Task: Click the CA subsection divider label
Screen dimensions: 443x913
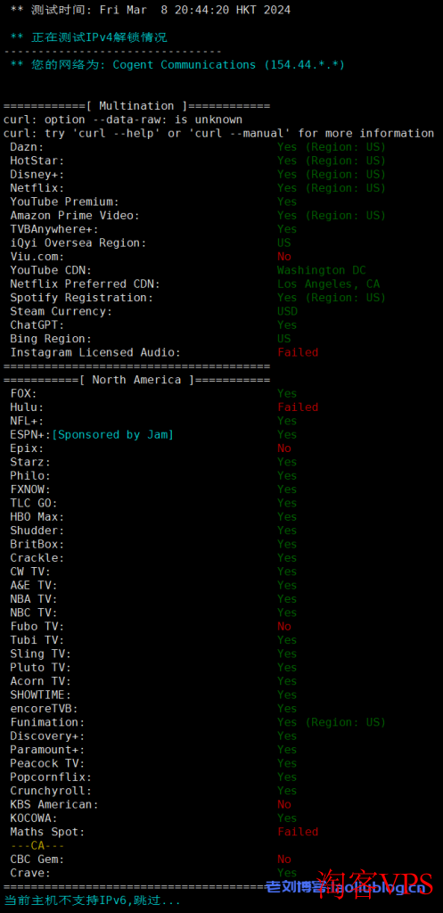Action: pyautogui.click(x=37, y=845)
